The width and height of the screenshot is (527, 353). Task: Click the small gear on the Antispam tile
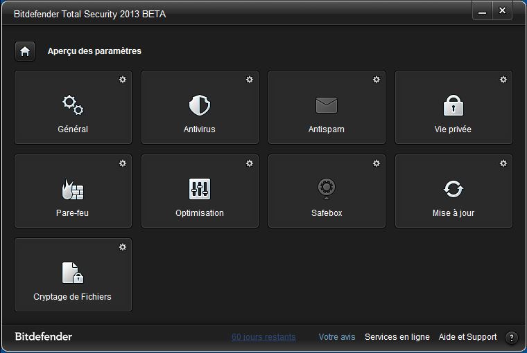(377, 80)
